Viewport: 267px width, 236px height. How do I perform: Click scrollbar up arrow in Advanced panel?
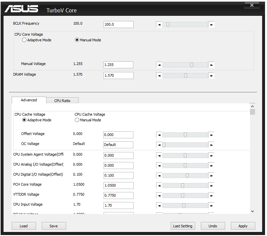pyautogui.click(x=252, y=106)
